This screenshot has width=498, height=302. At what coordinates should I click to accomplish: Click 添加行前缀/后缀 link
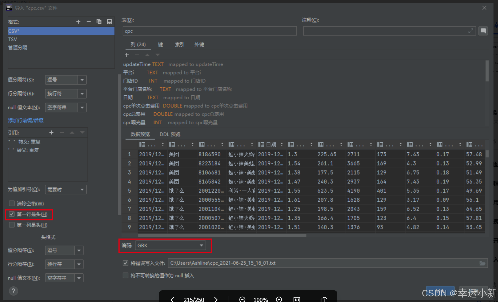(x=26, y=121)
